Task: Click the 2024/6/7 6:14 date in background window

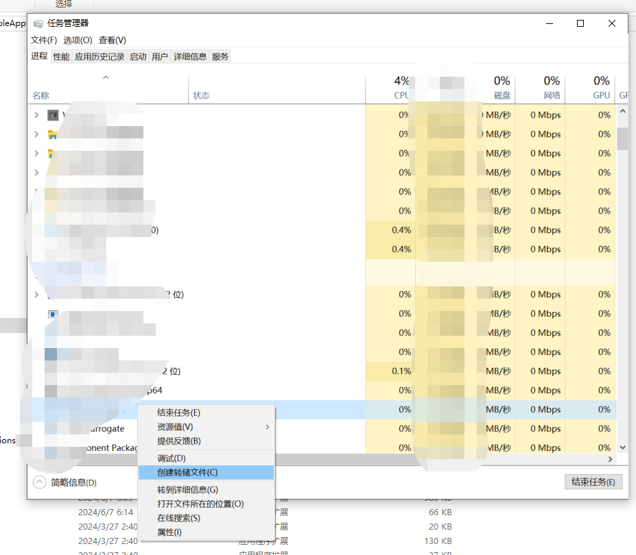Action: coord(106,513)
